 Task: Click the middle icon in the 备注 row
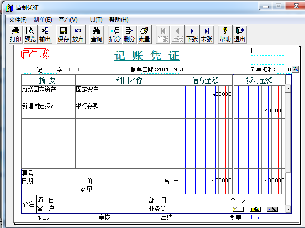click(x=255, y=209)
